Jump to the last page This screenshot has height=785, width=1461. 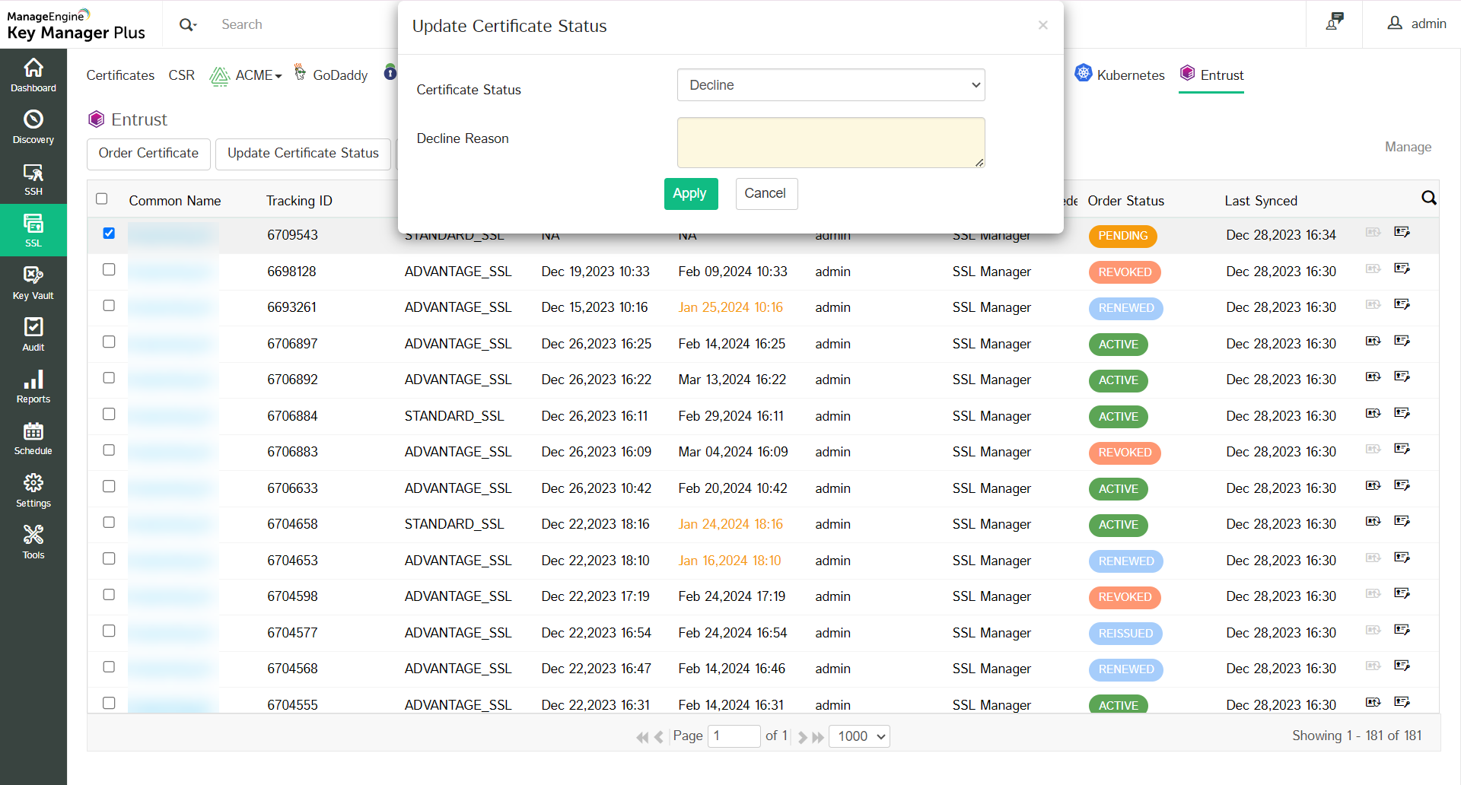click(x=818, y=736)
